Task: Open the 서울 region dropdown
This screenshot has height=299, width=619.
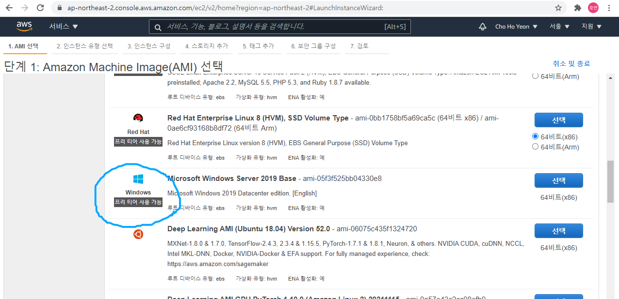Action: 559,27
